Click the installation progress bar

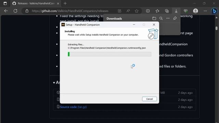(x=109, y=54)
